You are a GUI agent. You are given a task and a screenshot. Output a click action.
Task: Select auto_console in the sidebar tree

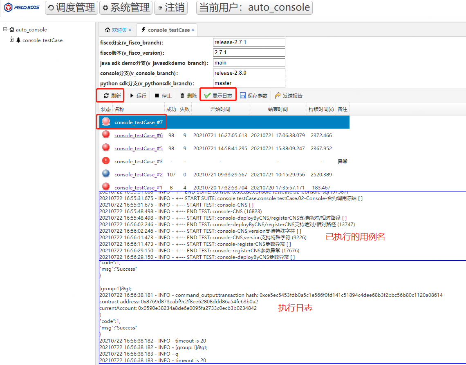tap(31, 30)
